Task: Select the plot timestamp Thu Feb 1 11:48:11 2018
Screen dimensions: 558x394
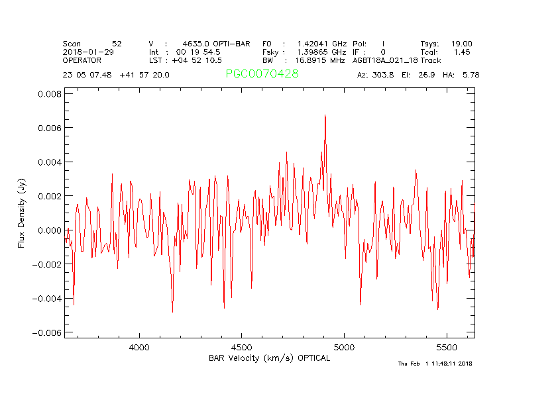Action: [x=435, y=364]
